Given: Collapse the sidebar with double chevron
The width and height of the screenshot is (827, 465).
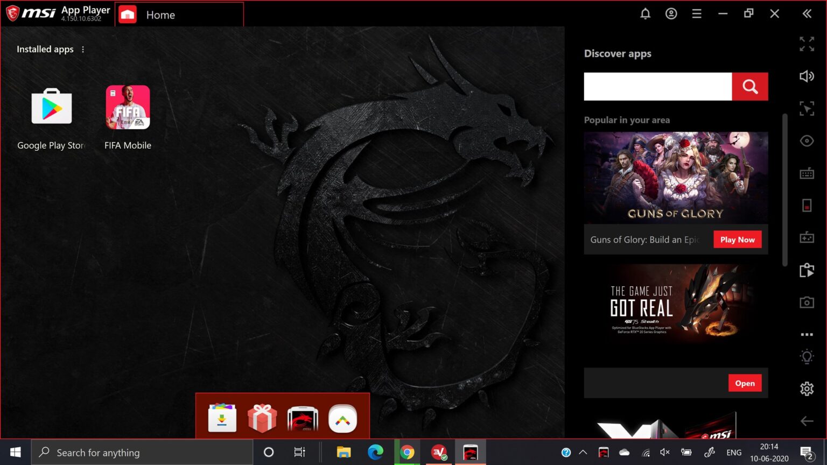Looking at the screenshot, I should point(807,14).
